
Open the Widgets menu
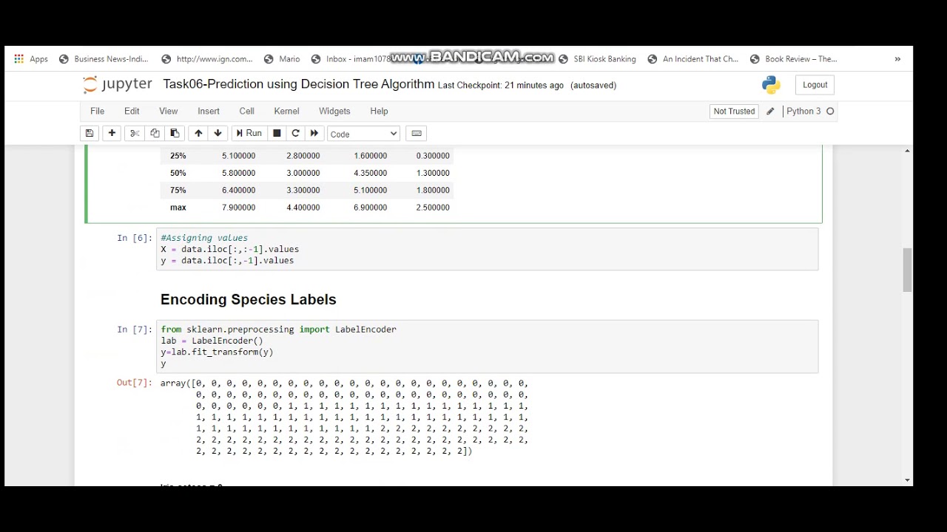[x=334, y=112]
